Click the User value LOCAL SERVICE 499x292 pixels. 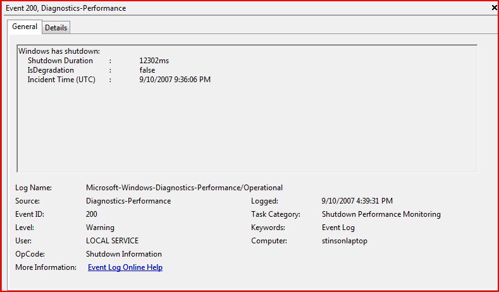pos(112,241)
